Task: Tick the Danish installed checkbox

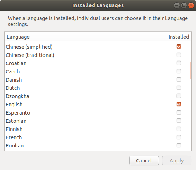Action: (x=179, y=79)
